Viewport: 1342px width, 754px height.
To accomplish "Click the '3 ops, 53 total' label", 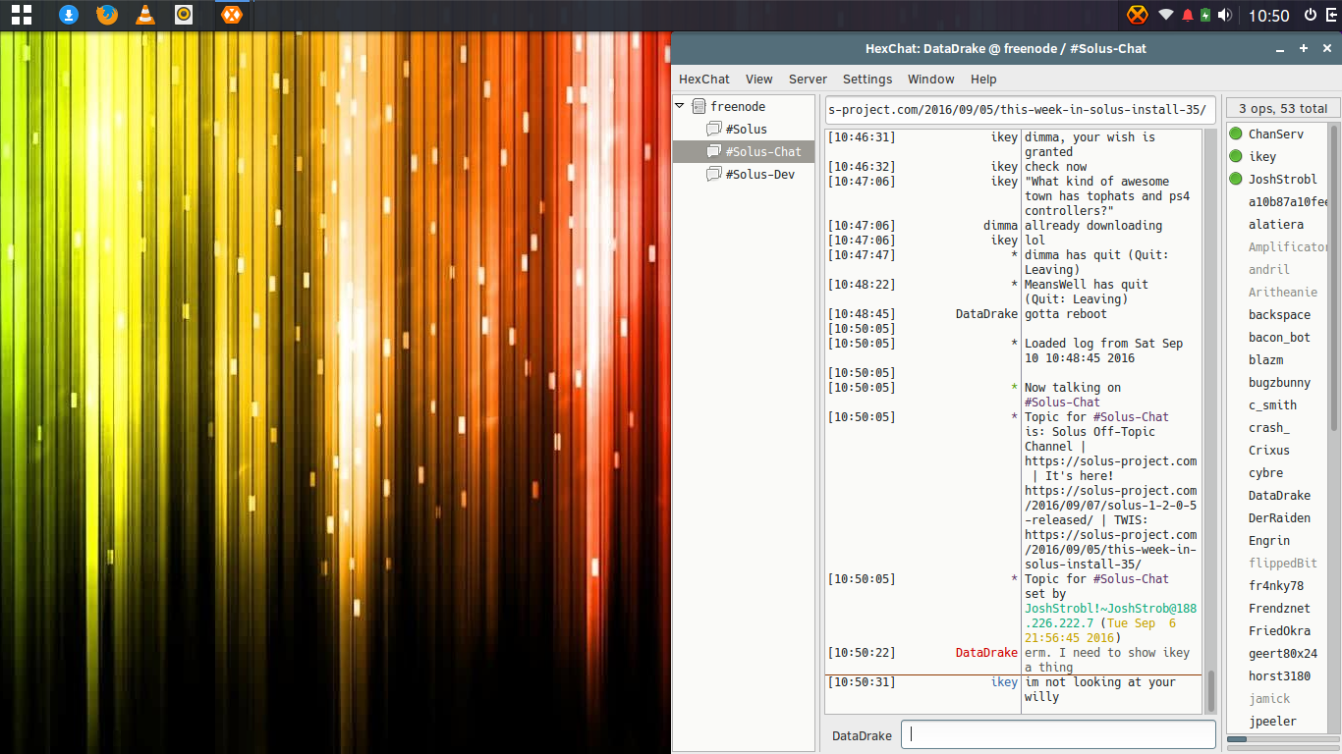I will (x=1282, y=108).
